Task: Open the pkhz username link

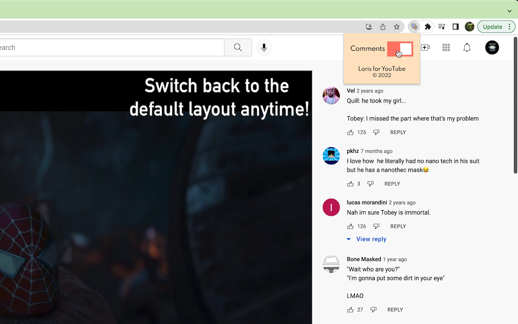Action: tap(353, 151)
